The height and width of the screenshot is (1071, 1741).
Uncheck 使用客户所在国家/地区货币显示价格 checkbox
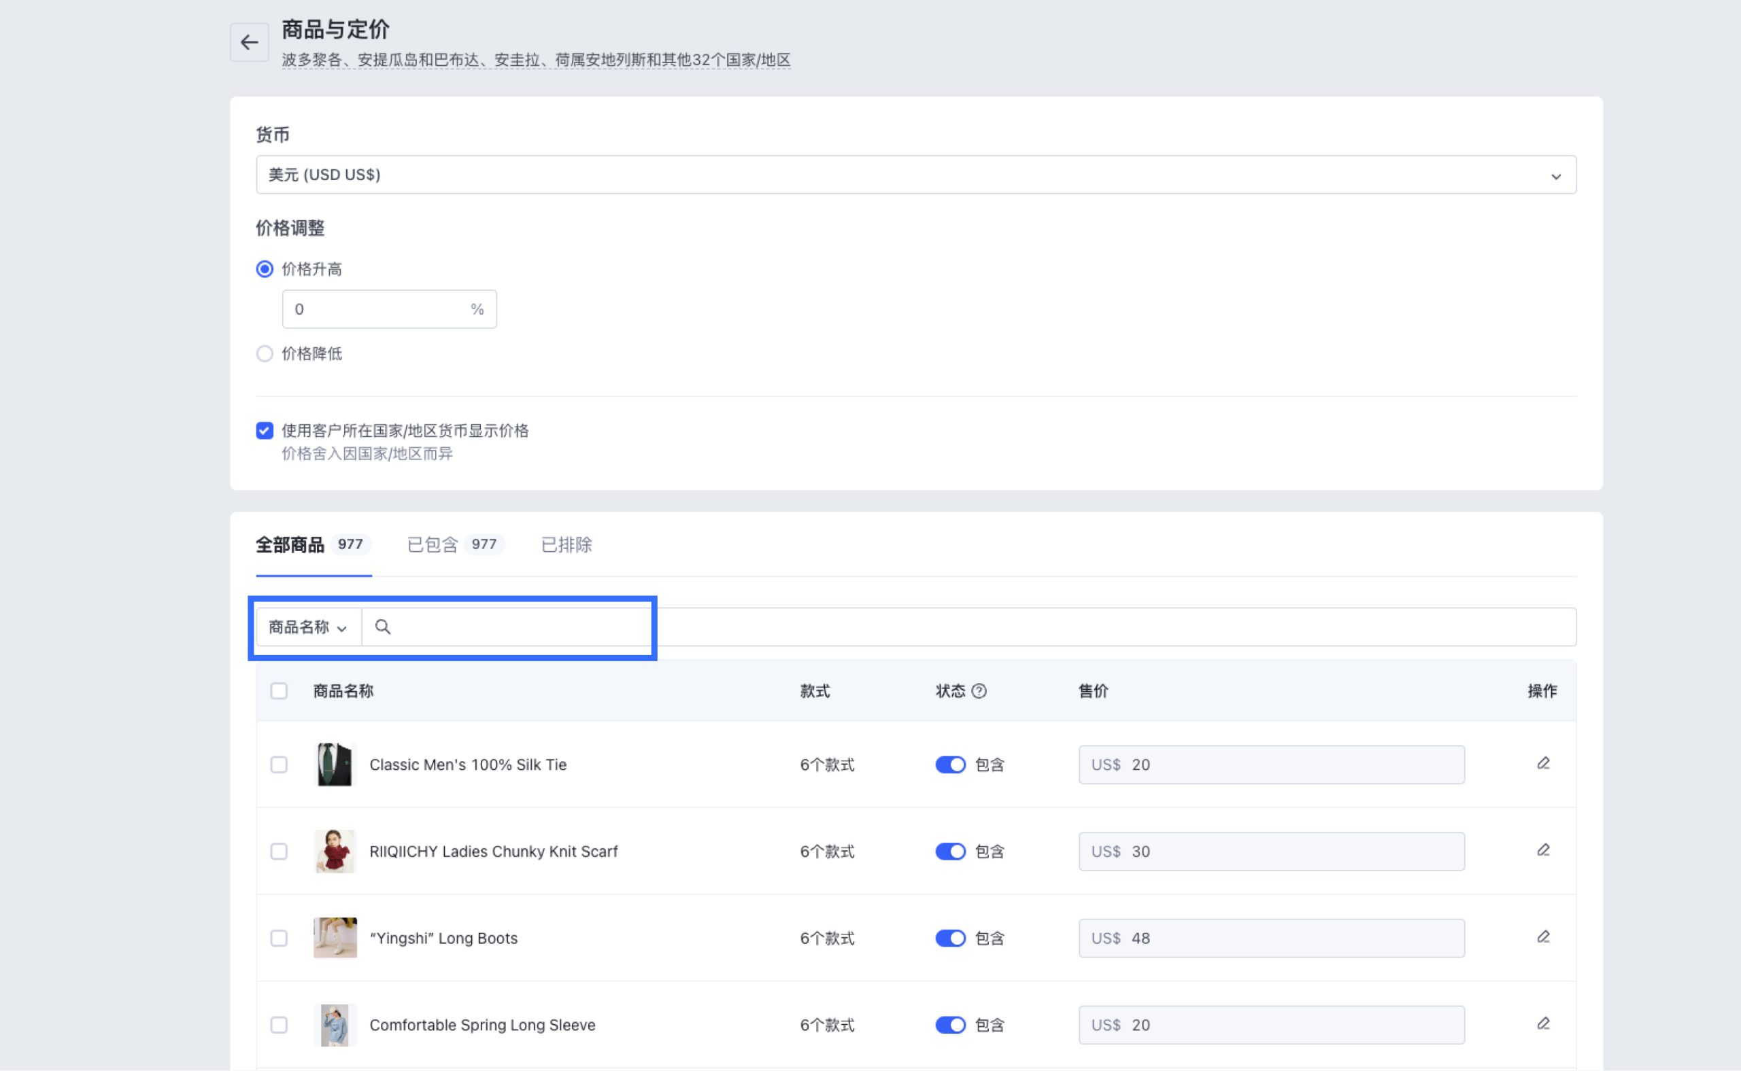tap(265, 431)
